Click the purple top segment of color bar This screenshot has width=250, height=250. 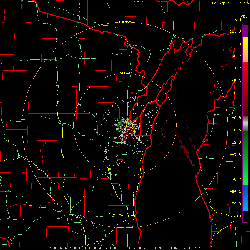[245, 31]
